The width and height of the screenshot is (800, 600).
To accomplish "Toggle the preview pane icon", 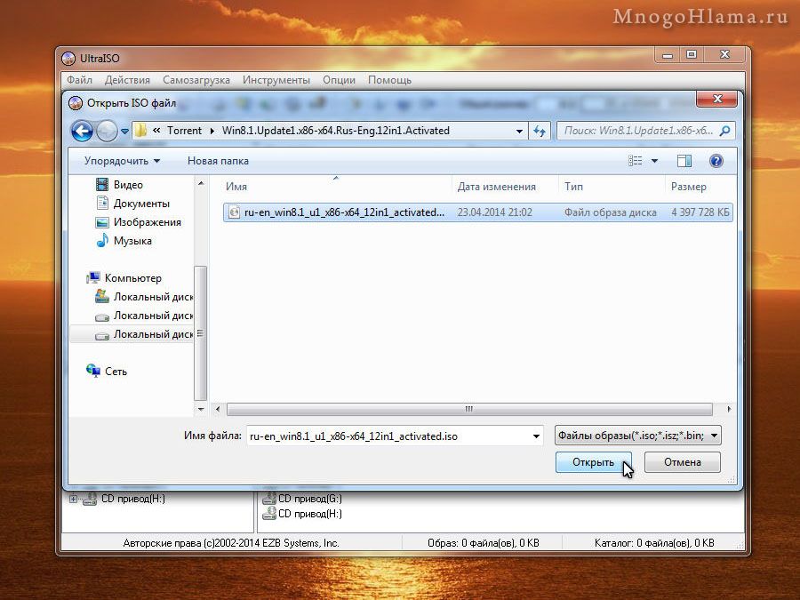I will [684, 161].
